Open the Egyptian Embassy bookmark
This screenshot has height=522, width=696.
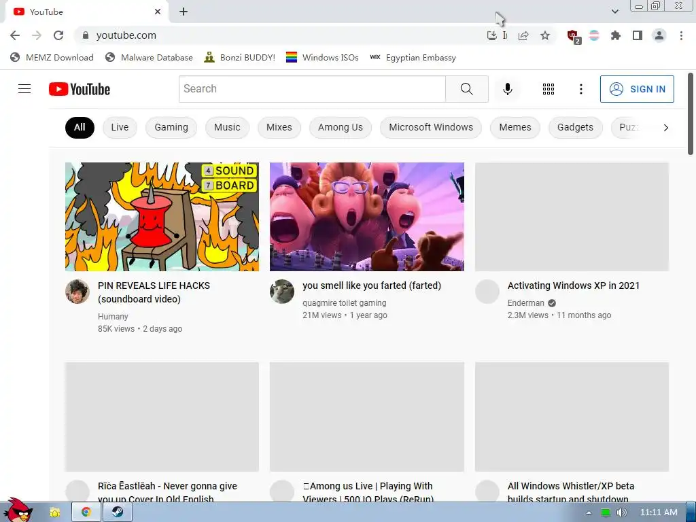click(x=413, y=58)
